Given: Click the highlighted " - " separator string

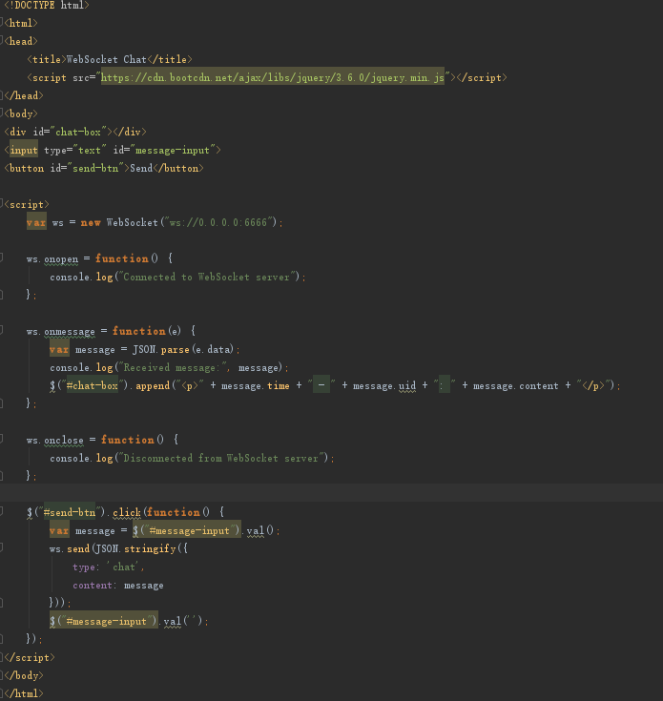Looking at the screenshot, I should tap(321, 385).
